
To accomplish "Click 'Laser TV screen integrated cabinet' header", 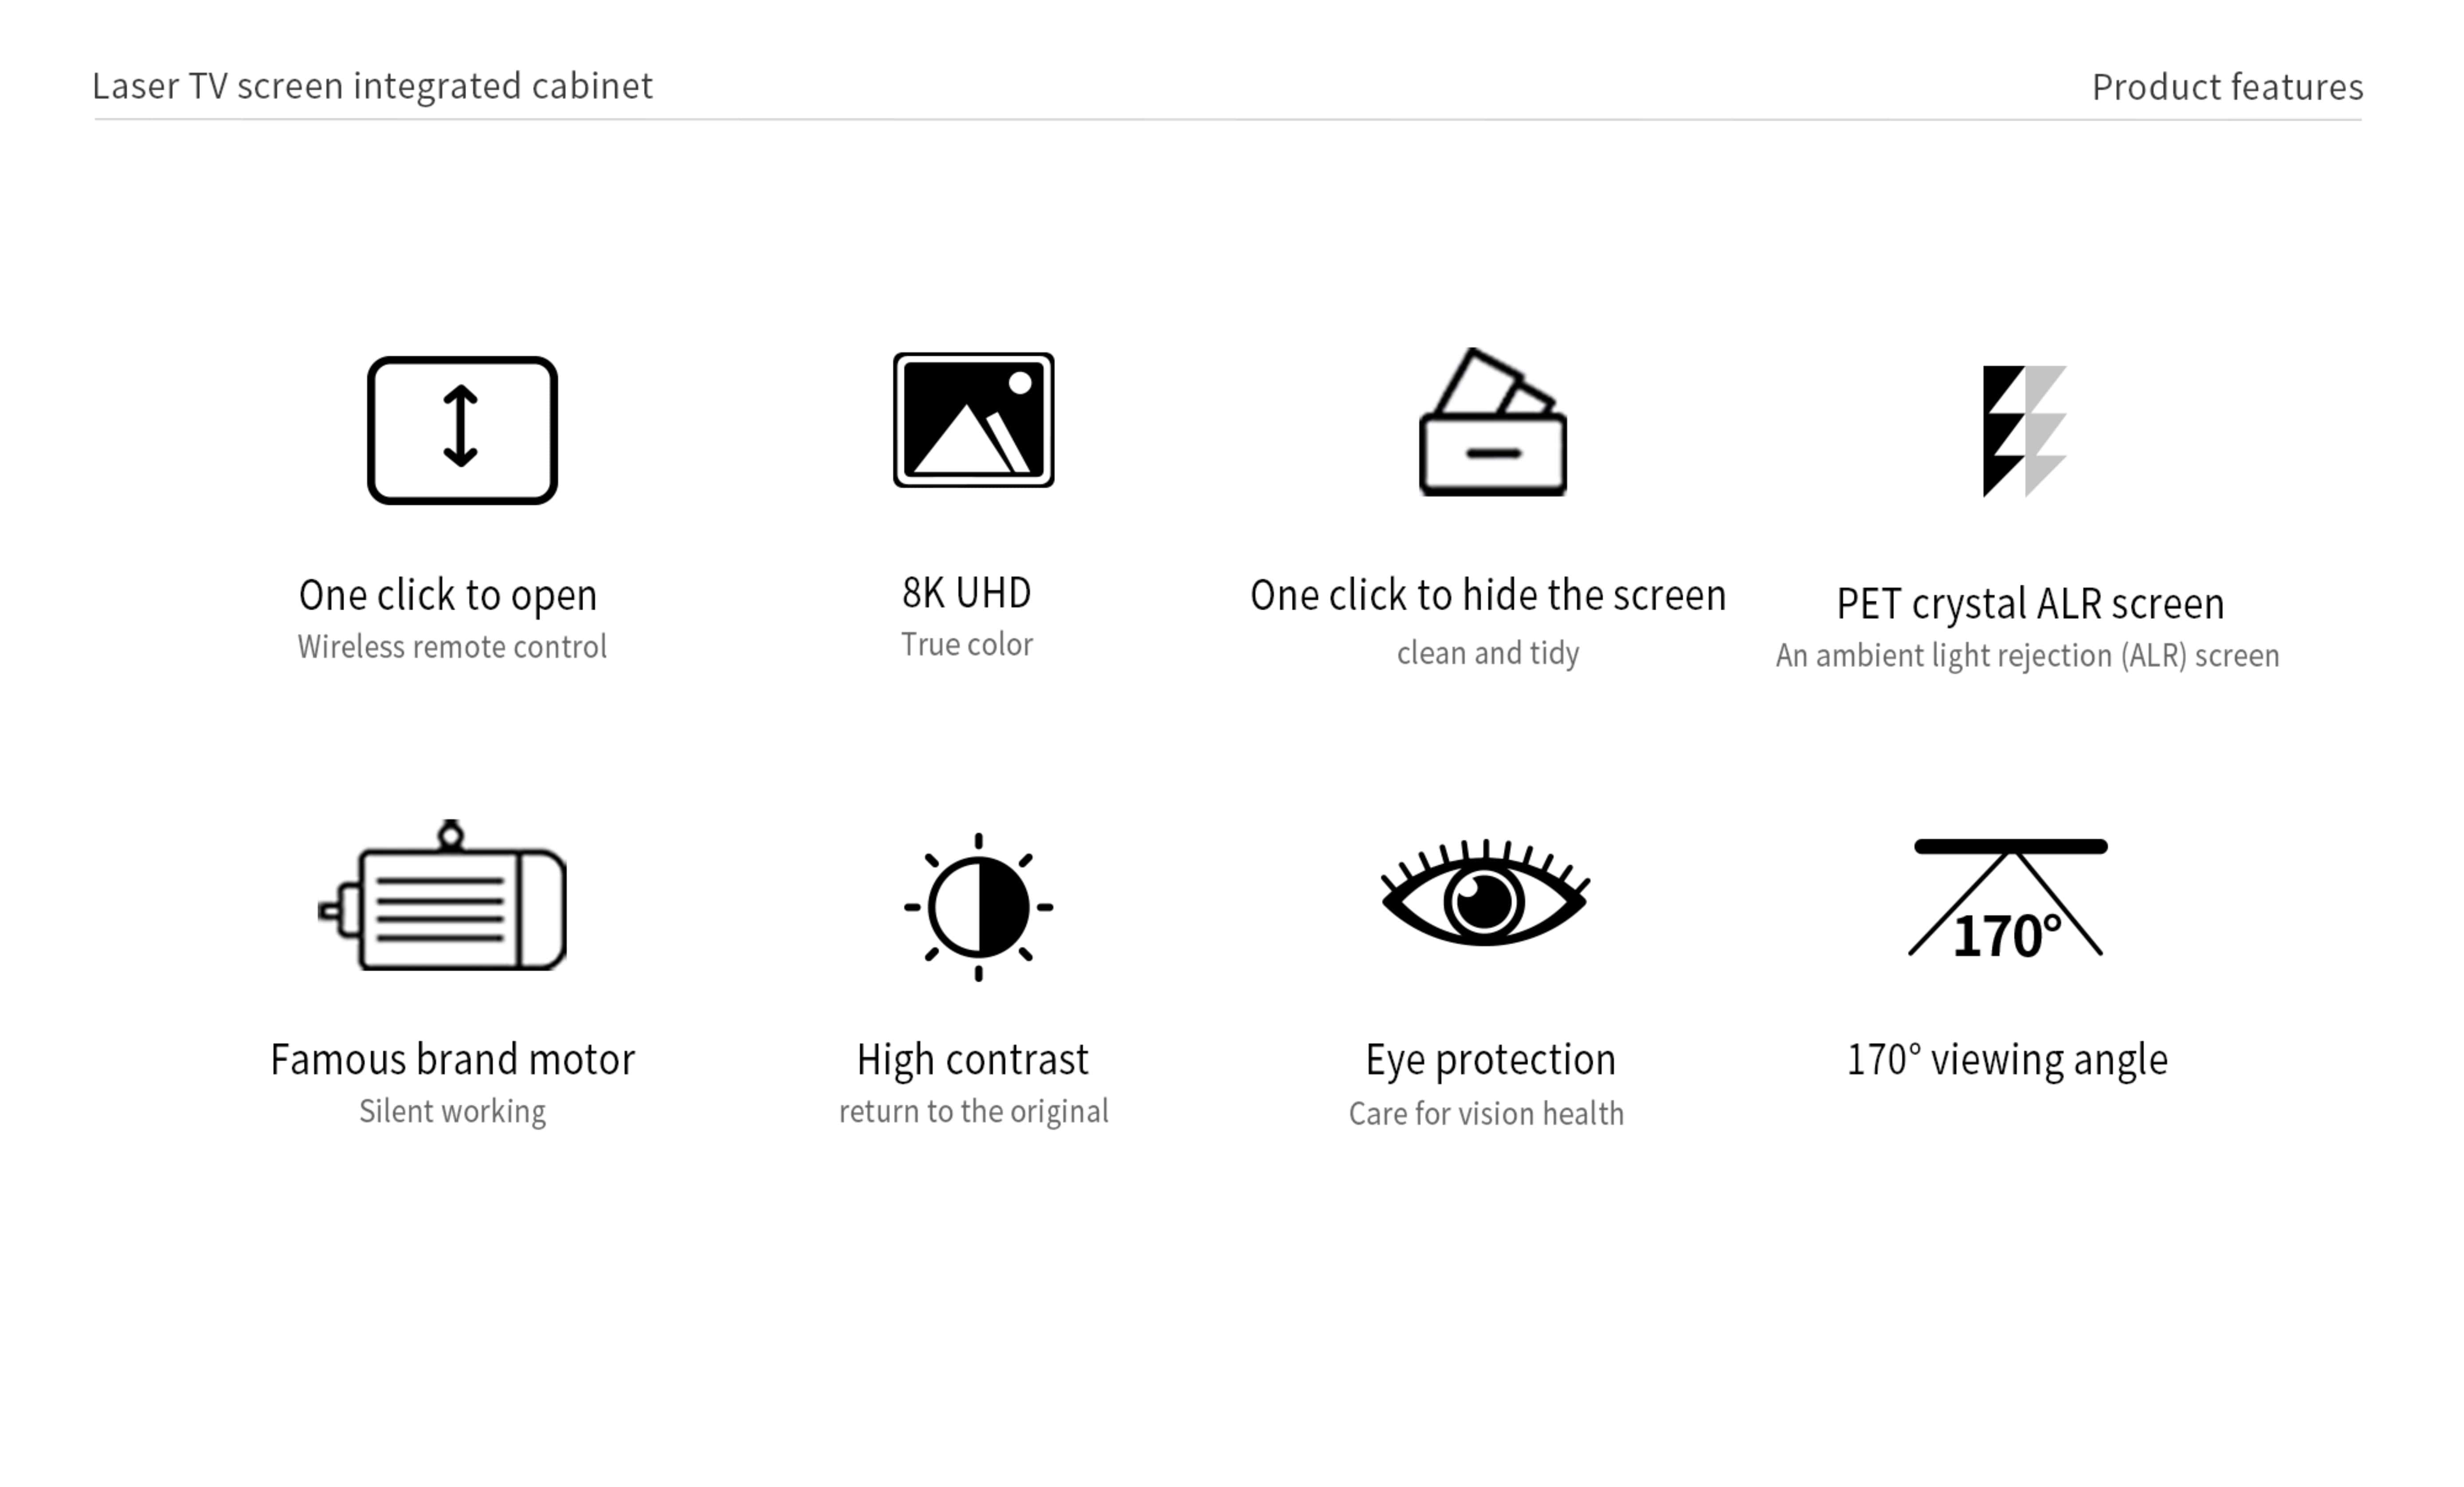I will 372,86.
